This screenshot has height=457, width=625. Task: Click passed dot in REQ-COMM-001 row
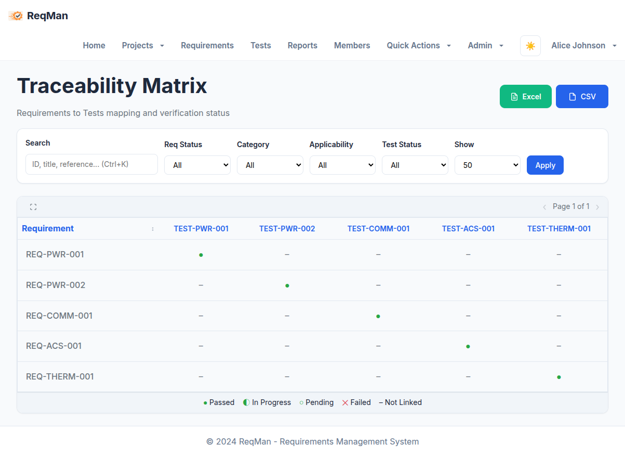(x=378, y=316)
